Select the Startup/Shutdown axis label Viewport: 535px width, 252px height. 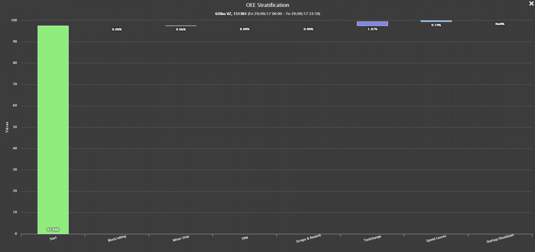click(x=500, y=239)
